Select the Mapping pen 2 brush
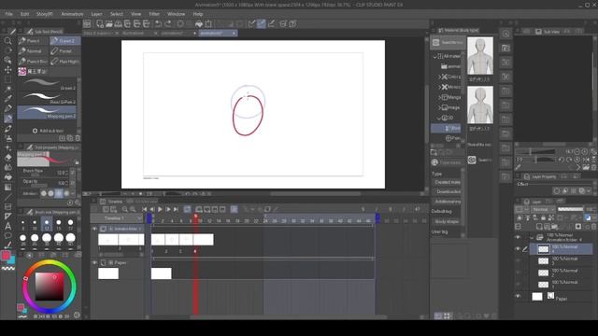The width and height of the screenshot is (598, 336). [47, 112]
